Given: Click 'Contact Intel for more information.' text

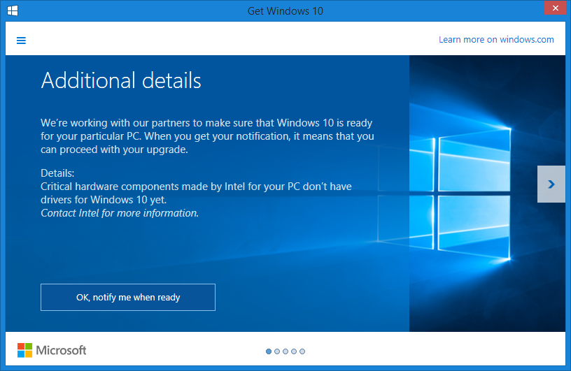Looking at the screenshot, I should pyautogui.click(x=120, y=213).
